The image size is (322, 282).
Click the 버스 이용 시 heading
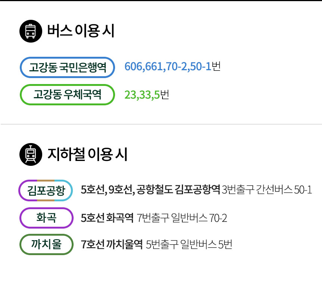[81, 31]
